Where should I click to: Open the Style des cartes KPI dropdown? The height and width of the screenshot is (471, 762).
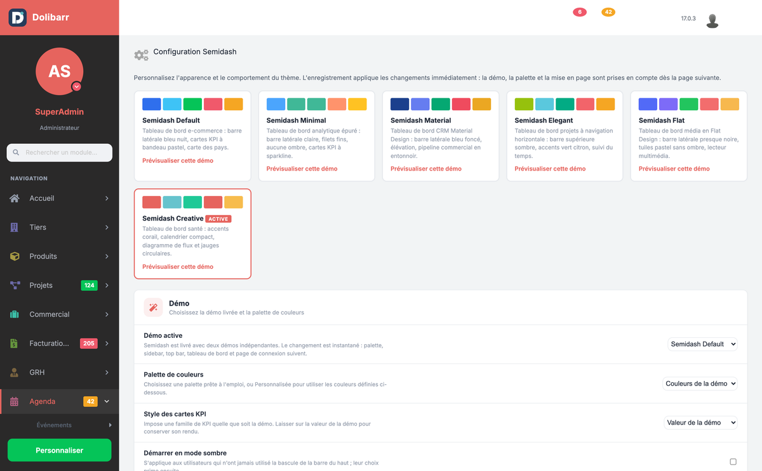701,423
